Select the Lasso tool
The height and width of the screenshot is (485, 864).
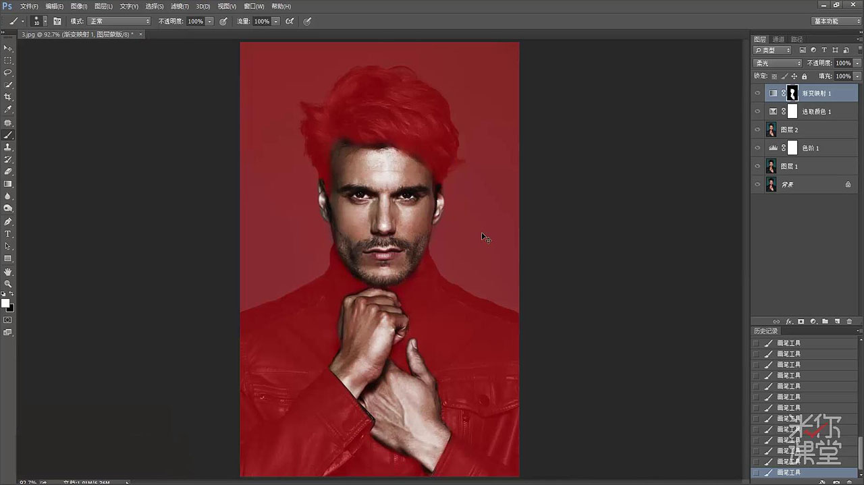(8, 72)
